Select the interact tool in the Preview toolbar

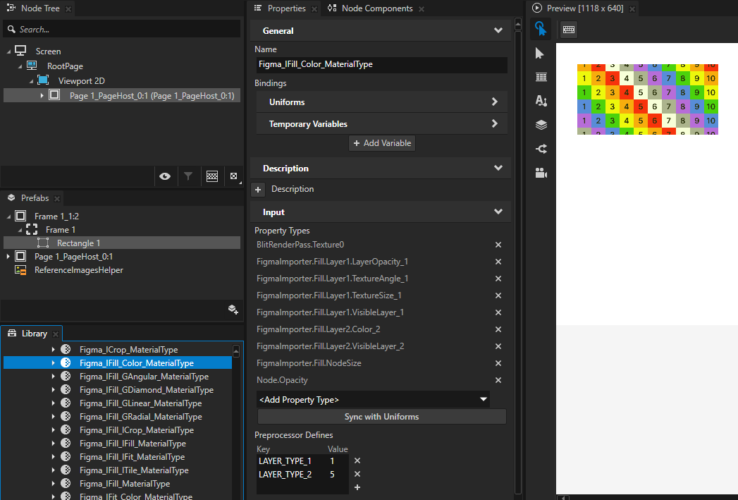(540, 29)
